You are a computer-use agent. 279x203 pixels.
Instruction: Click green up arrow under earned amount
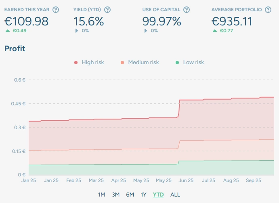pyautogui.click(x=7, y=31)
